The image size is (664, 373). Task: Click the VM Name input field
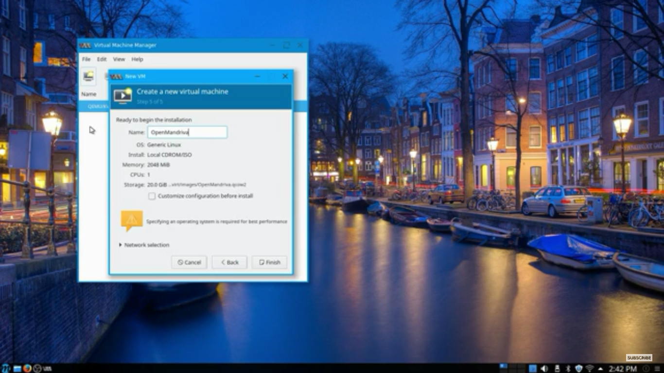pyautogui.click(x=187, y=132)
